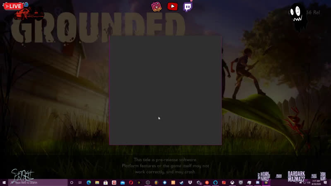Open the Windows Start menu
The width and height of the screenshot is (331, 186).
4,183
